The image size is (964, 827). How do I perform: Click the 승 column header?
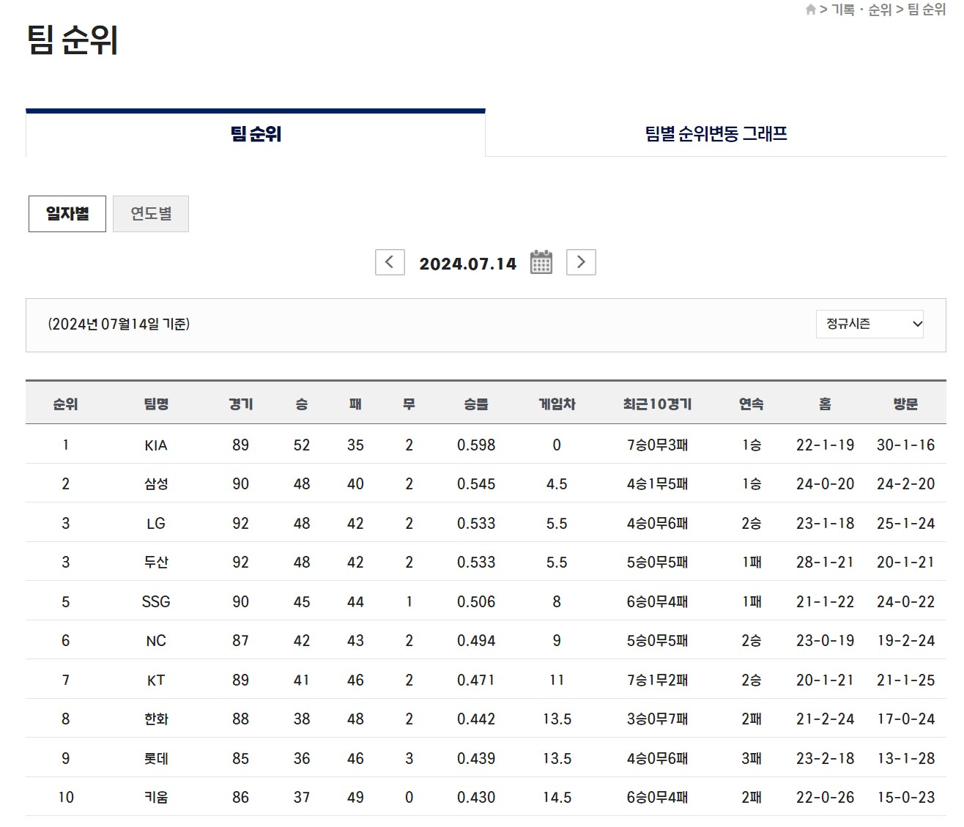point(302,404)
